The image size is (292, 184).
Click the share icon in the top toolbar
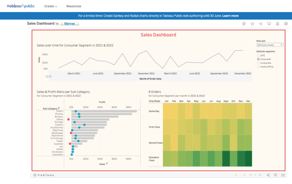(261, 24)
